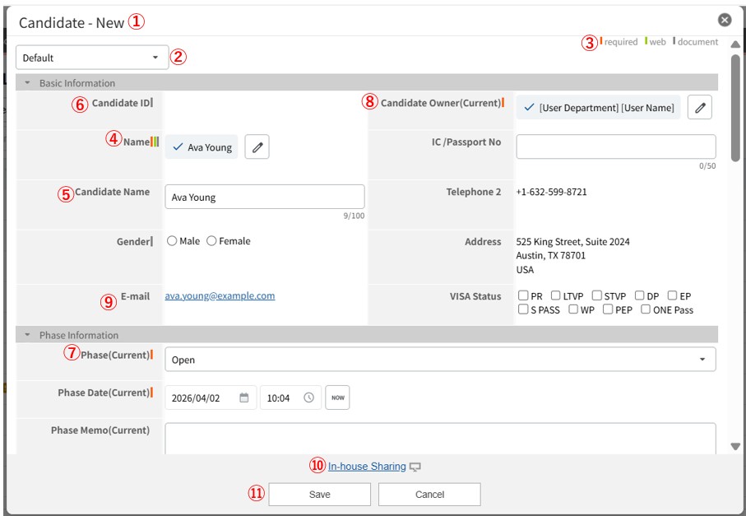
Task: Click the IC/Passport No input field
Action: (x=615, y=147)
